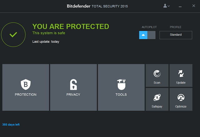This screenshot has width=200, height=137.
Task: Click the 365 days left link
Action: (11, 124)
